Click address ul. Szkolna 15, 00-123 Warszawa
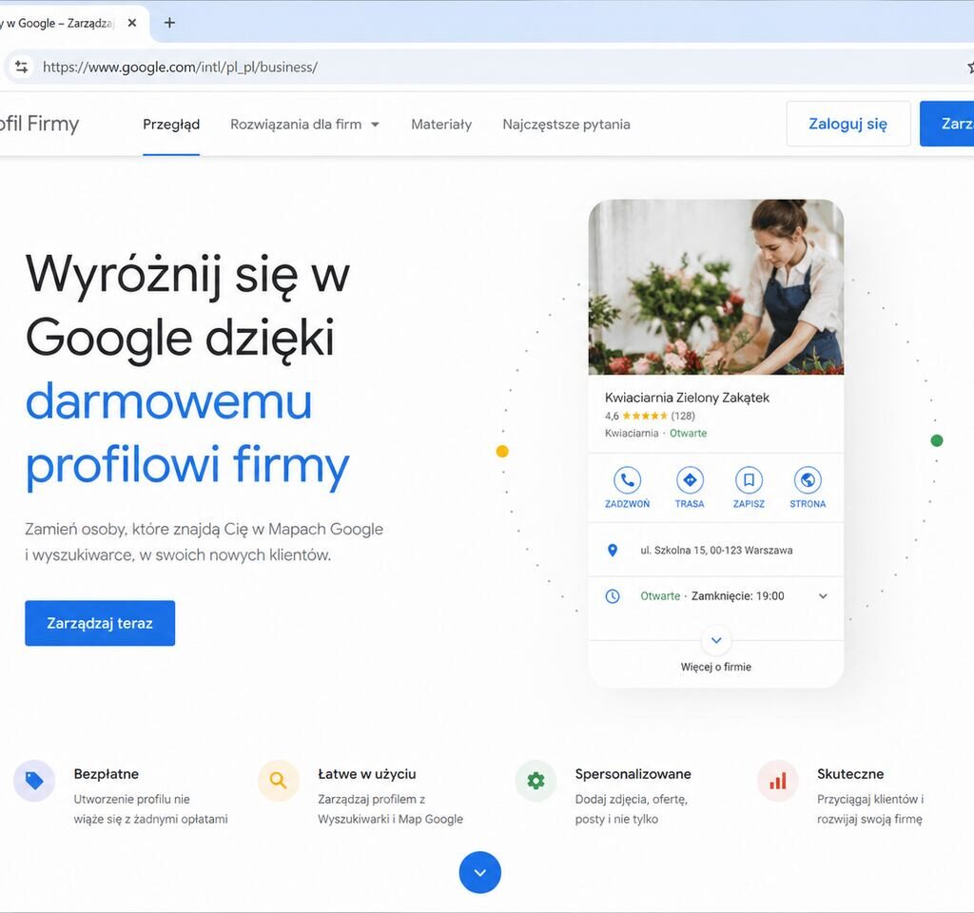 716,551
